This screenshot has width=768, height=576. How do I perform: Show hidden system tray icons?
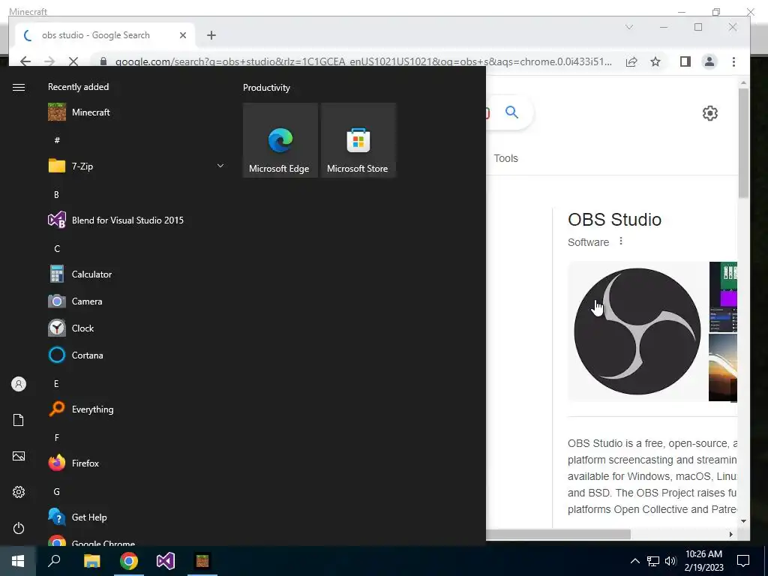[634, 561]
